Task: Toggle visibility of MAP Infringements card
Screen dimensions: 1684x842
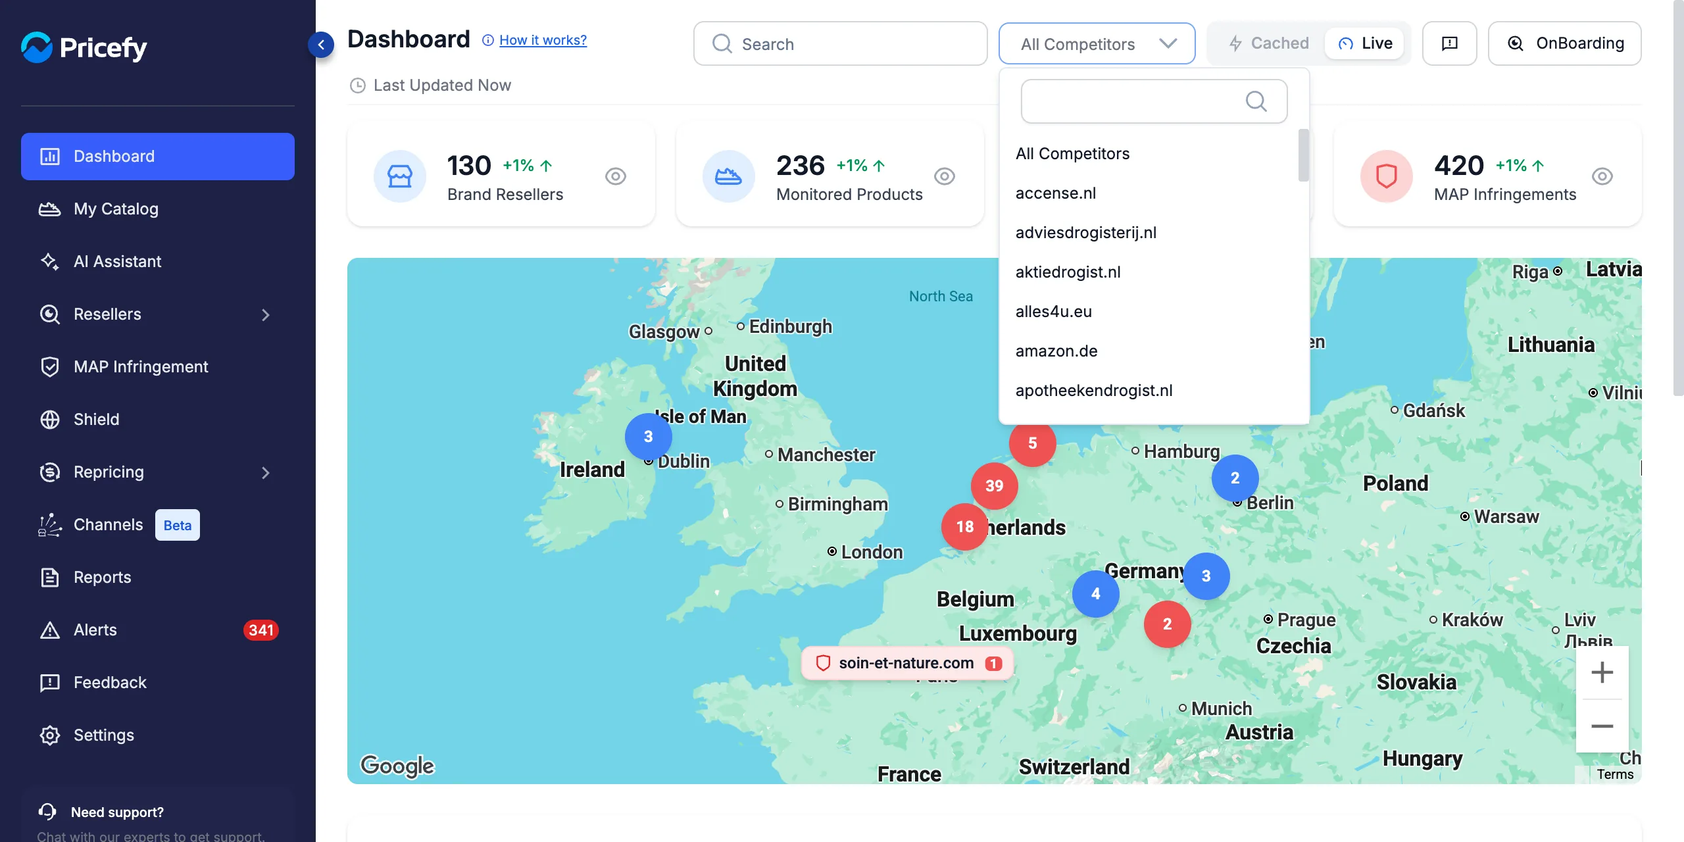Action: 1602,176
